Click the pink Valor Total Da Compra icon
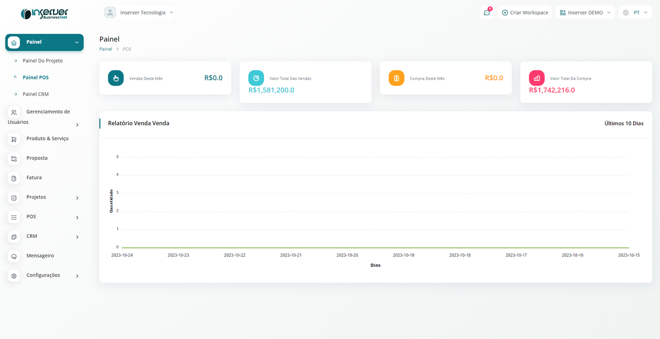 [x=537, y=78]
